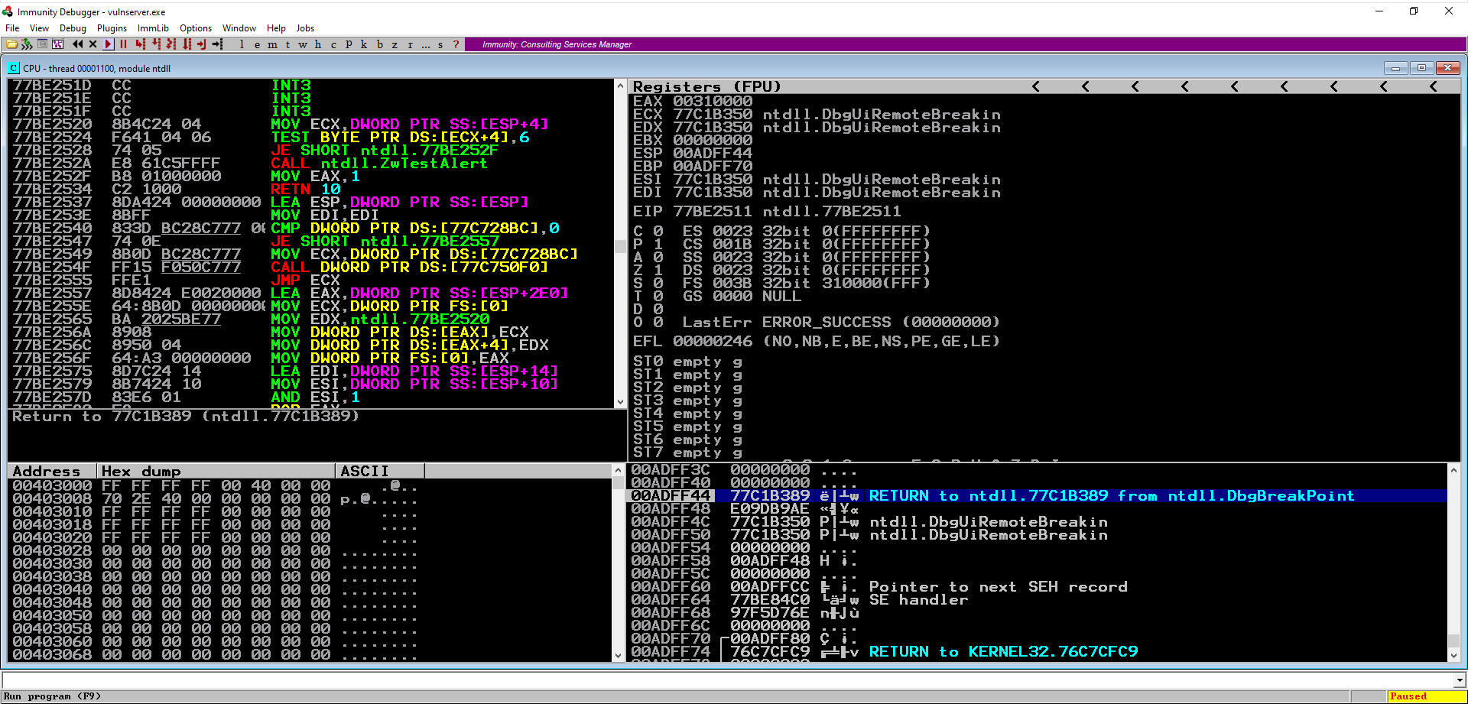Screen dimensions: 1468x704
Task: Open the Plugins menu
Action: click(x=112, y=28)
